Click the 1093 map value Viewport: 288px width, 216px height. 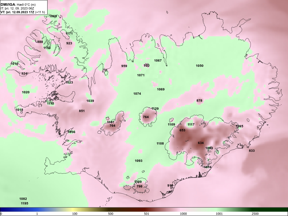pyautogui.click(x=139, y=161)
